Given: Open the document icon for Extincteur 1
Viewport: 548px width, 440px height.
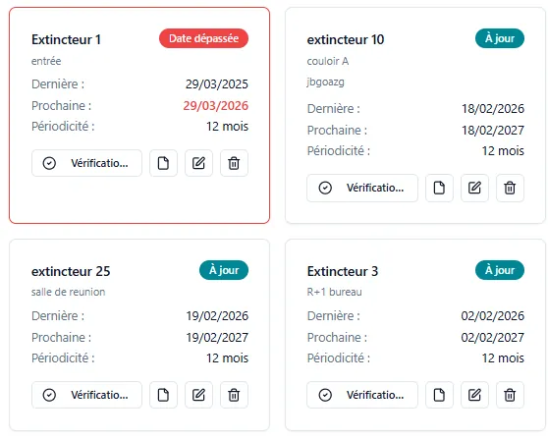Looking at the screenshot, I should (x=163, y=163).
